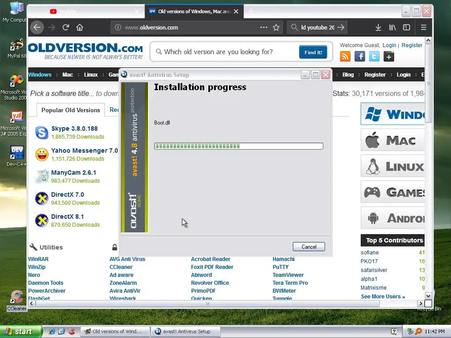451x338 pixels.
Task: Click the Skype logo icon in list
Action: pos(42,133)
